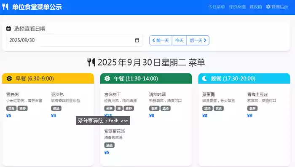Click the sun icon in the 午餐 header
The height and width of the screenshot is (167, 295).
pyautogui.click(x=107, y=78)
